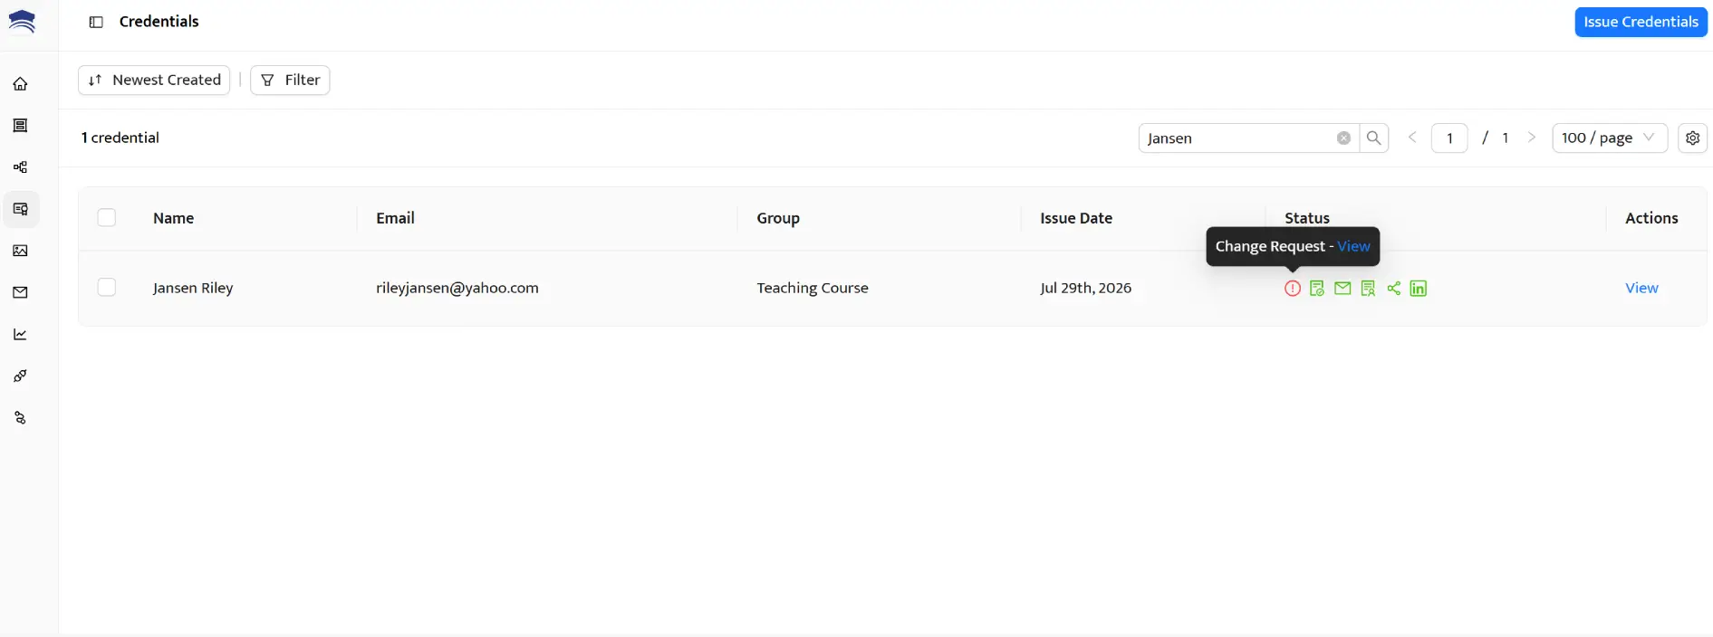Click the red change request alert icon

click(x=1293, y=289)
